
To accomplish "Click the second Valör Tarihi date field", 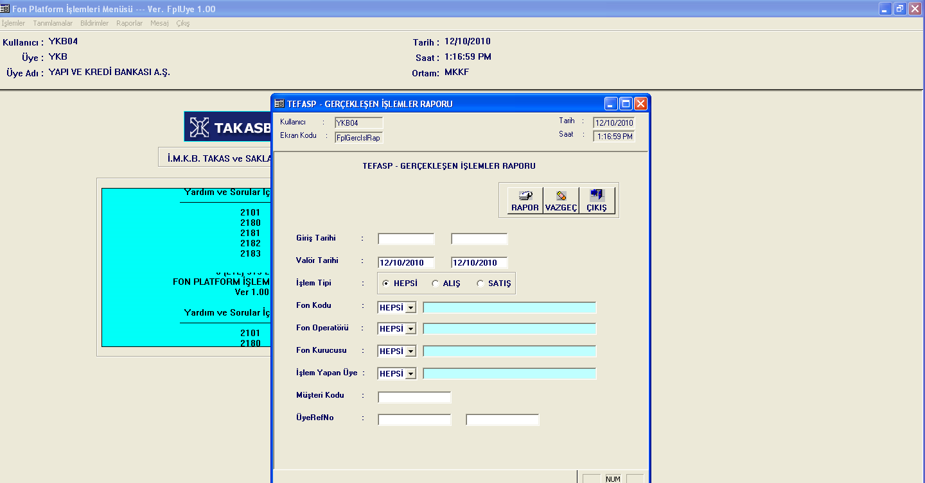I will 480,262.
